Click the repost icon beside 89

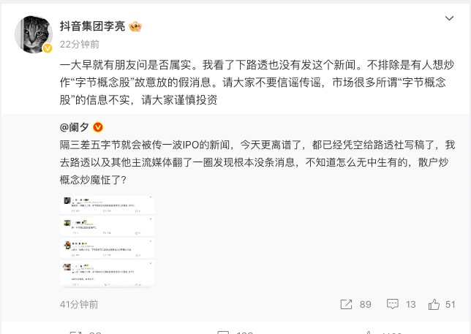coord(346,304)
